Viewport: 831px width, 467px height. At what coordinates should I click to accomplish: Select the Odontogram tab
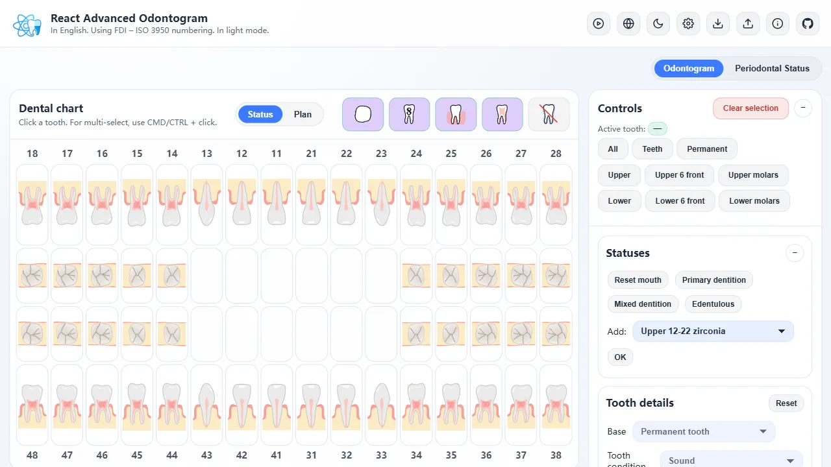point(689,68)
